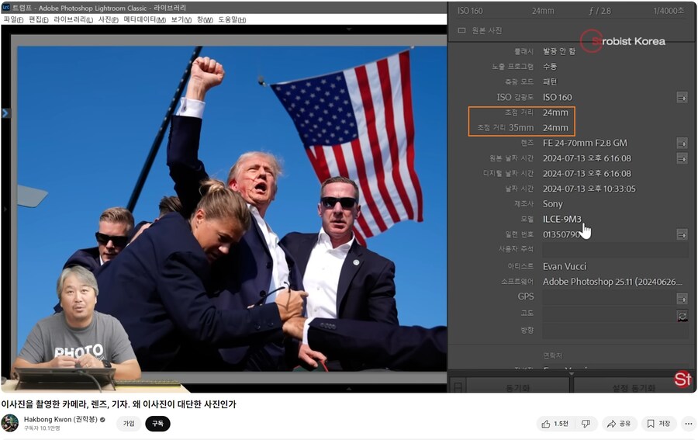Open the 메타데이터(M) menu
698x440 pixels.
pos(144,19)
